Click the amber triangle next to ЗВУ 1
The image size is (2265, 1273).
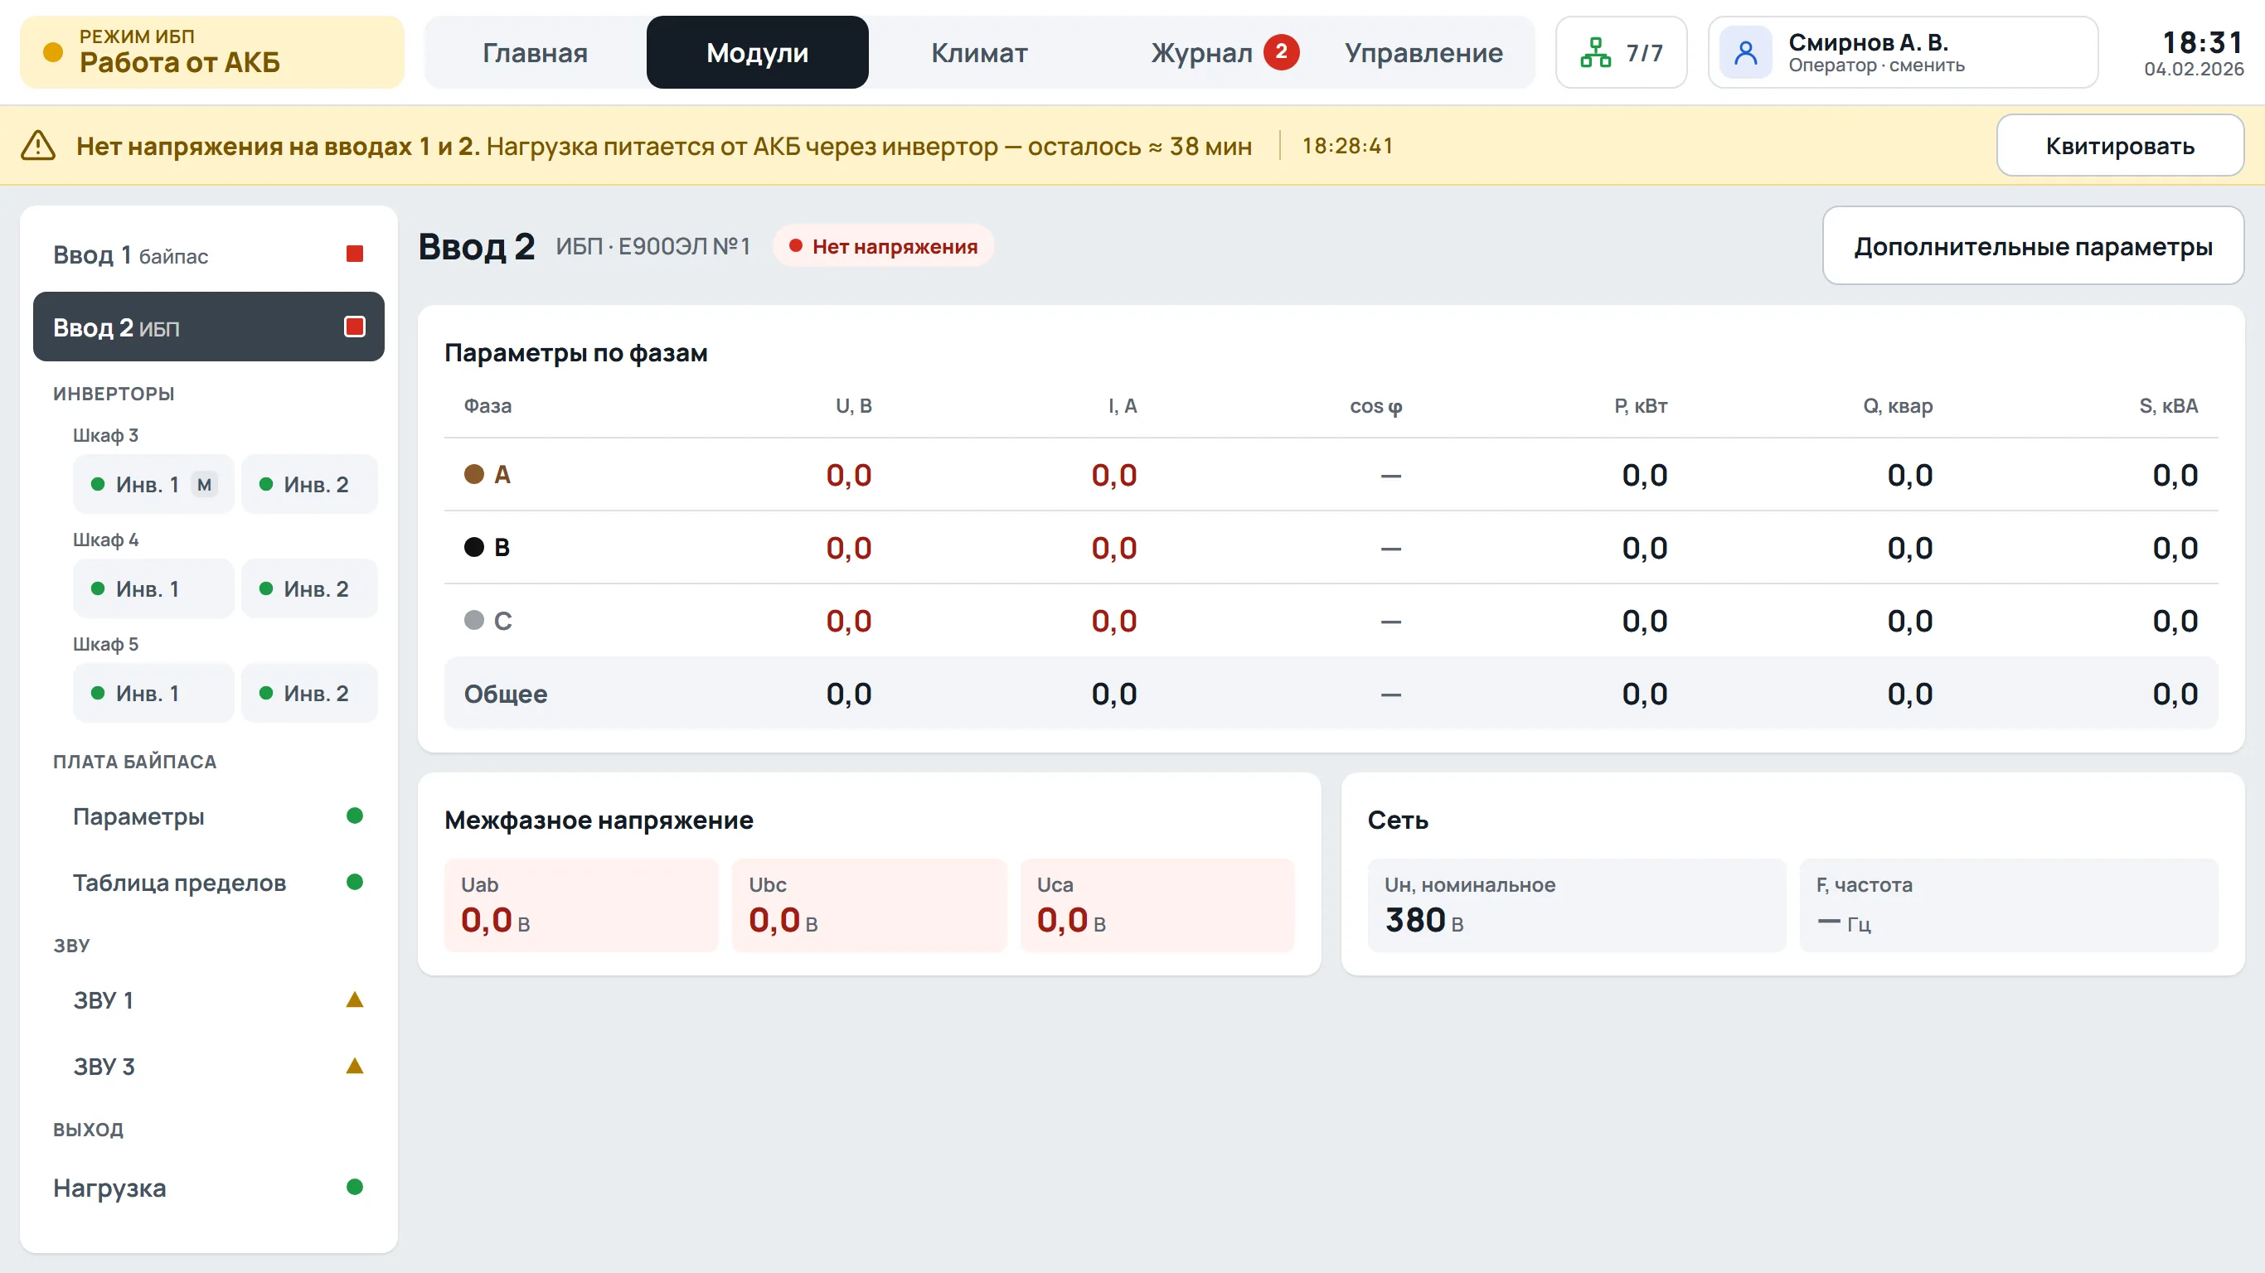354,1000
